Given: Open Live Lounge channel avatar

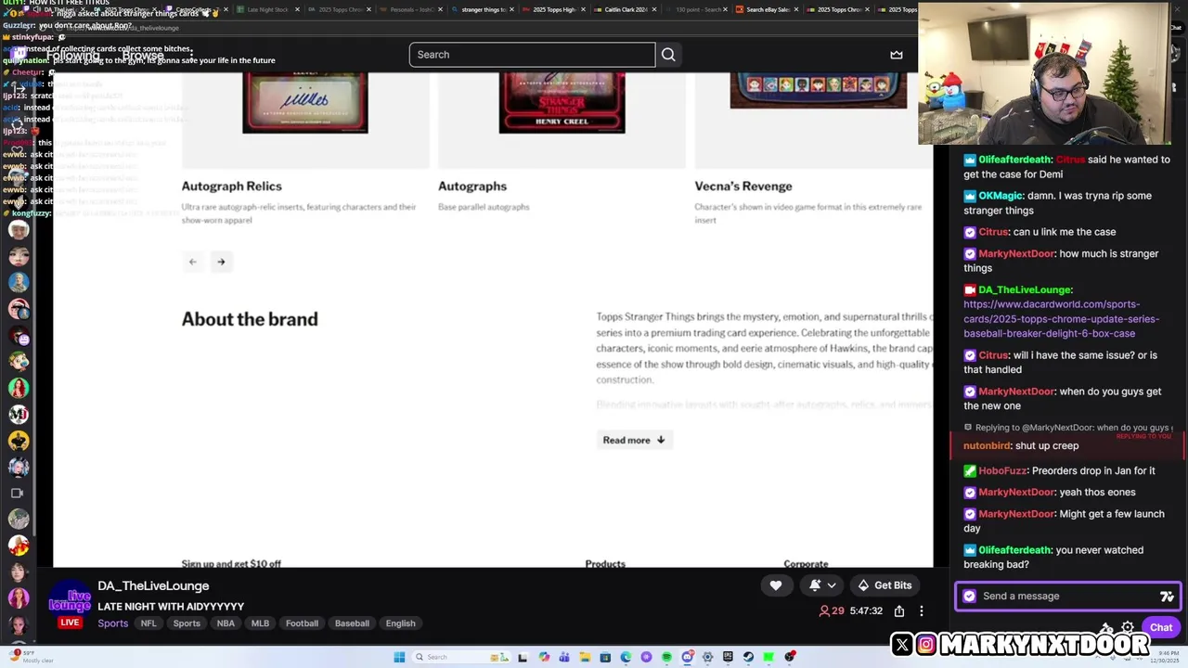Looking at the screenshot, I should tap(71, 599).
